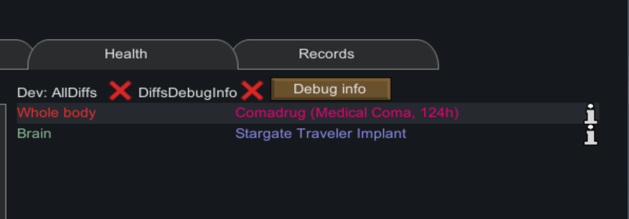This screenshot has width=629, height=219.
Task: Click the Comadrug Medical Coma link
Action: tap(347, 113)
